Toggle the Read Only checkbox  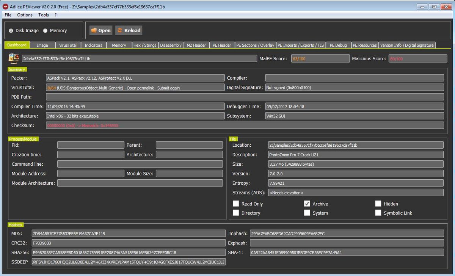coord(236,204)
